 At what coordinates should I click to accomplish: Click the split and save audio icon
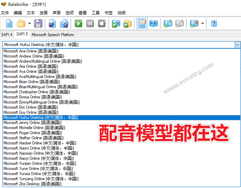click(64, 23)
